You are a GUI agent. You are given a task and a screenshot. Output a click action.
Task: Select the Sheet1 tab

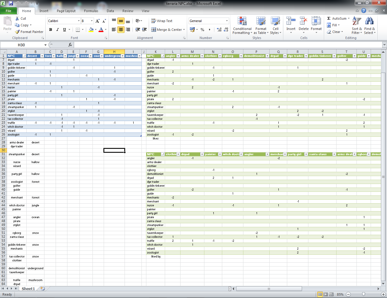[28, 289]
